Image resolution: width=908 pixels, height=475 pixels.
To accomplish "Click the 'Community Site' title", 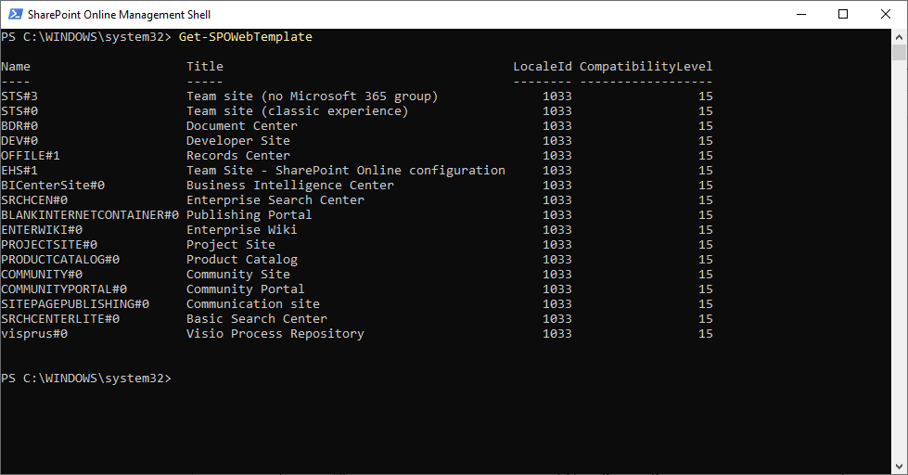I will pyautogui.click(x=238, y=274).
